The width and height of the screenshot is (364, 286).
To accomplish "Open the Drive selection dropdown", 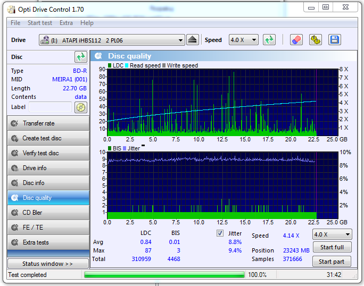I will [x=112, y=40].
